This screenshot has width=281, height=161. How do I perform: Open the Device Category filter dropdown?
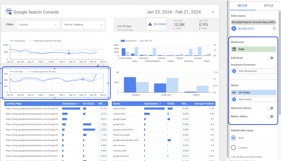pos(83,24)
